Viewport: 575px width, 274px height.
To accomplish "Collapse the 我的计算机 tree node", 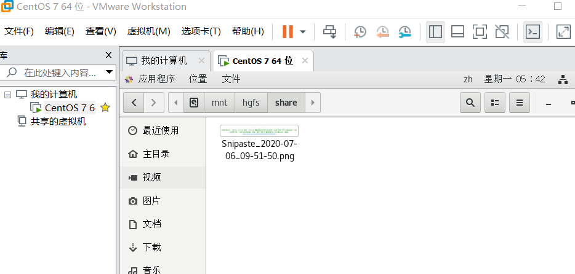I will click(8, 95).
